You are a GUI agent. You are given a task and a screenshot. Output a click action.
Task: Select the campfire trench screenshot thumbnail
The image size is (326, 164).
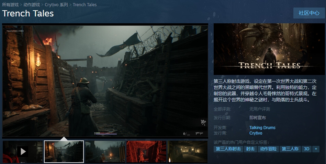pos(105,152)
